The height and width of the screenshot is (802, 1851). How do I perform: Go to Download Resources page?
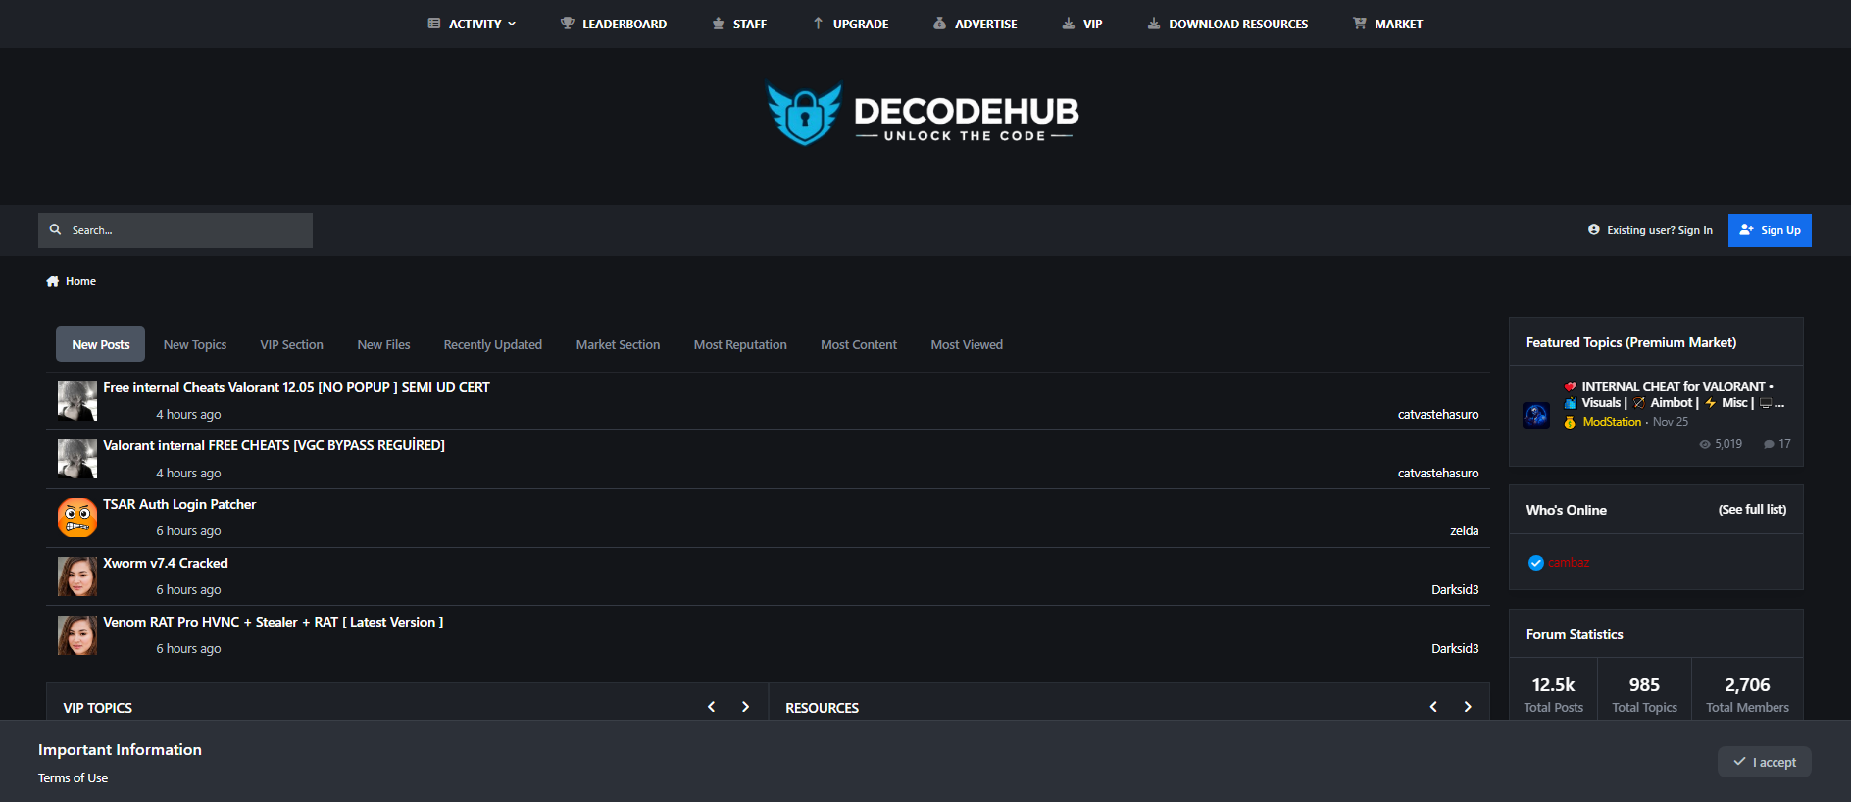tap(1227, 24)
